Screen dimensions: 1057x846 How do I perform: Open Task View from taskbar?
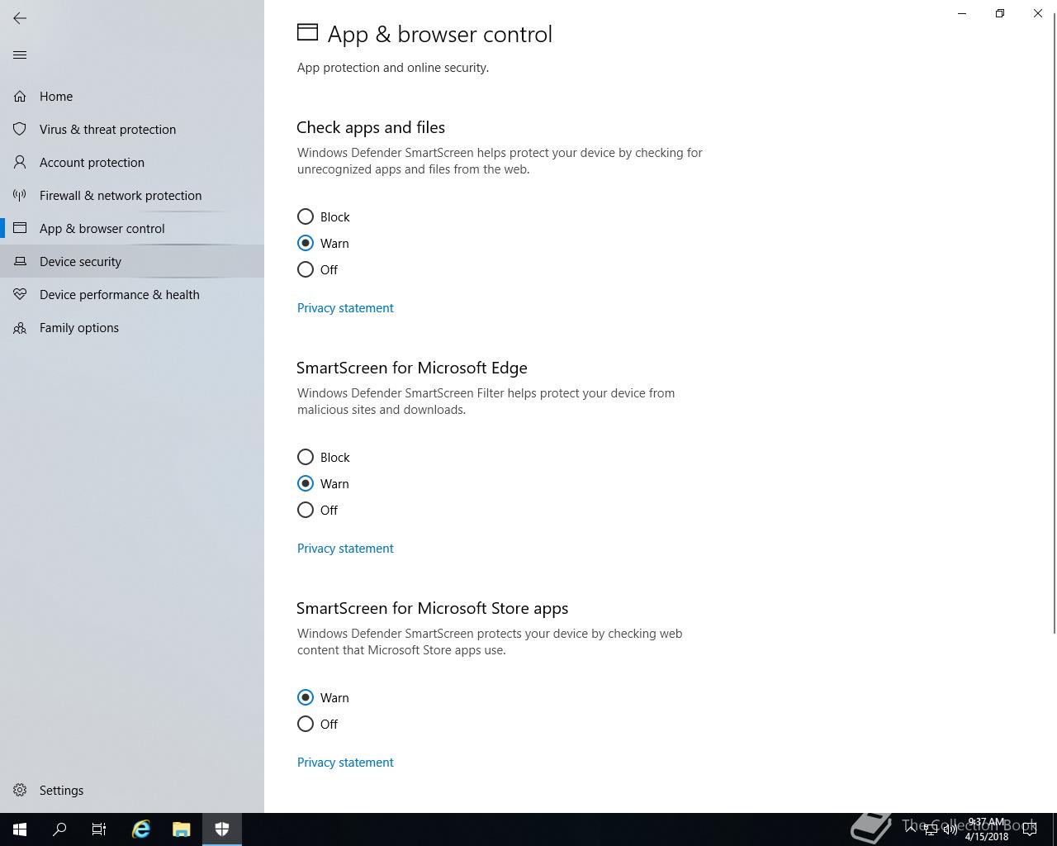tap(99, 829)
